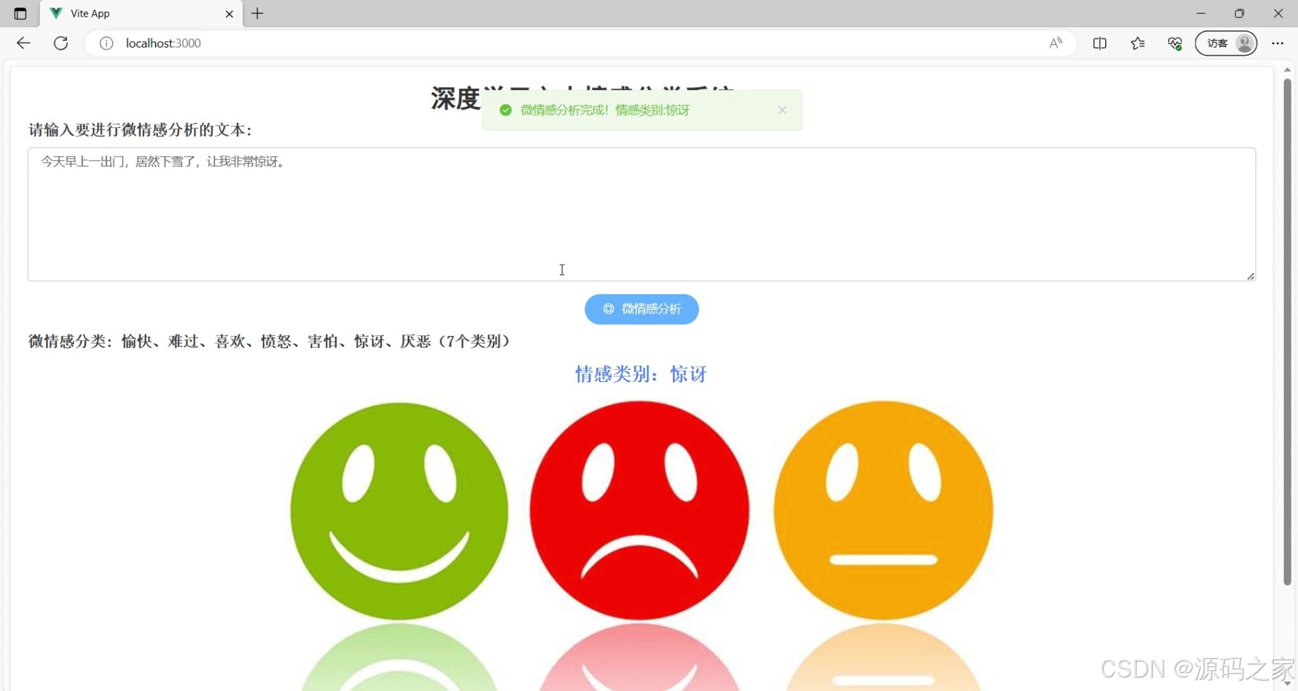The image size is (1298, 691).
Task: Click the scrollbar up arrow
Action: [x=1287, y=69]
